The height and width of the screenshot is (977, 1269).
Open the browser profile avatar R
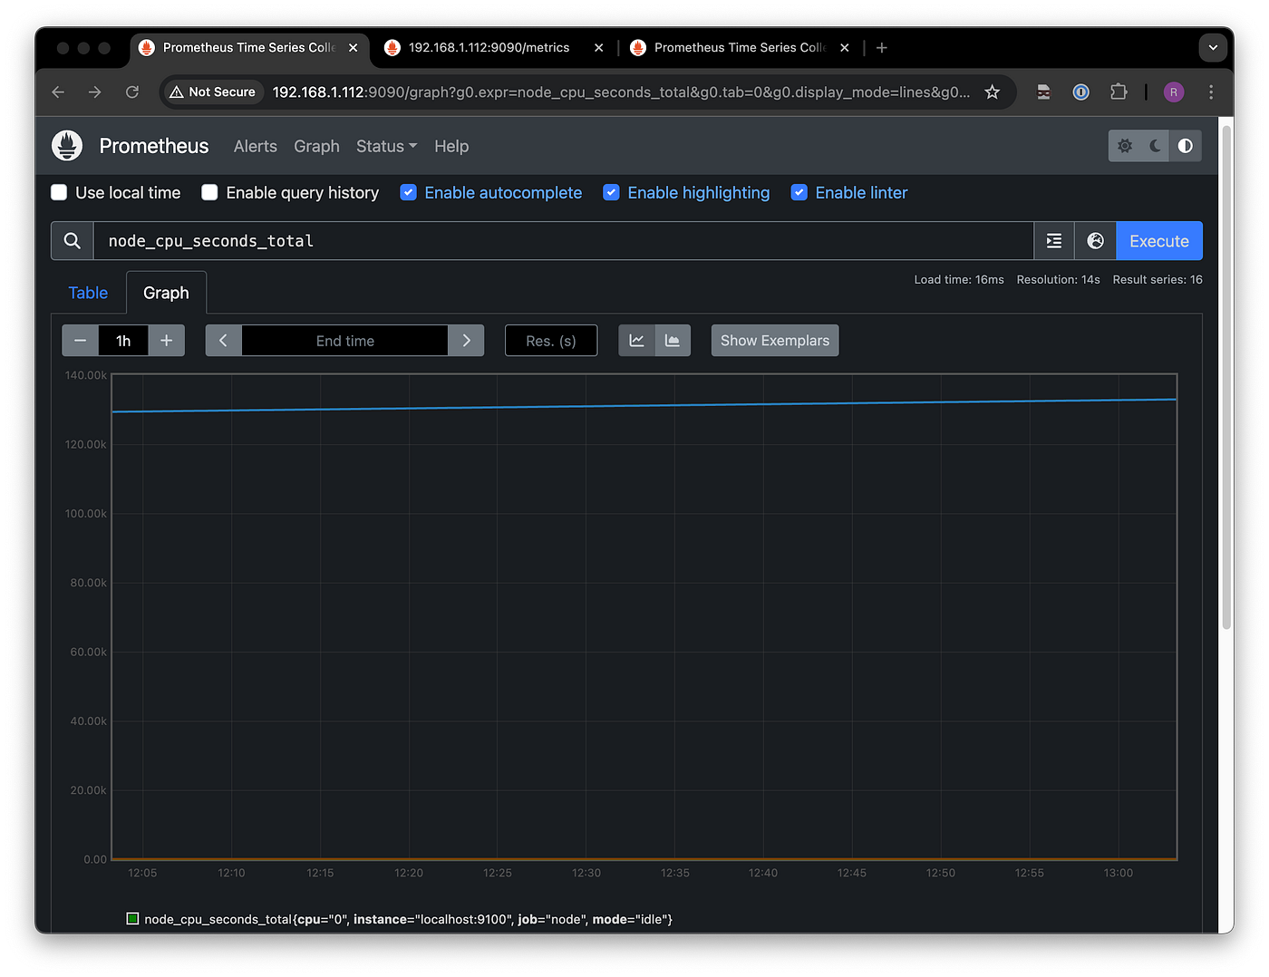(1174, 92)
